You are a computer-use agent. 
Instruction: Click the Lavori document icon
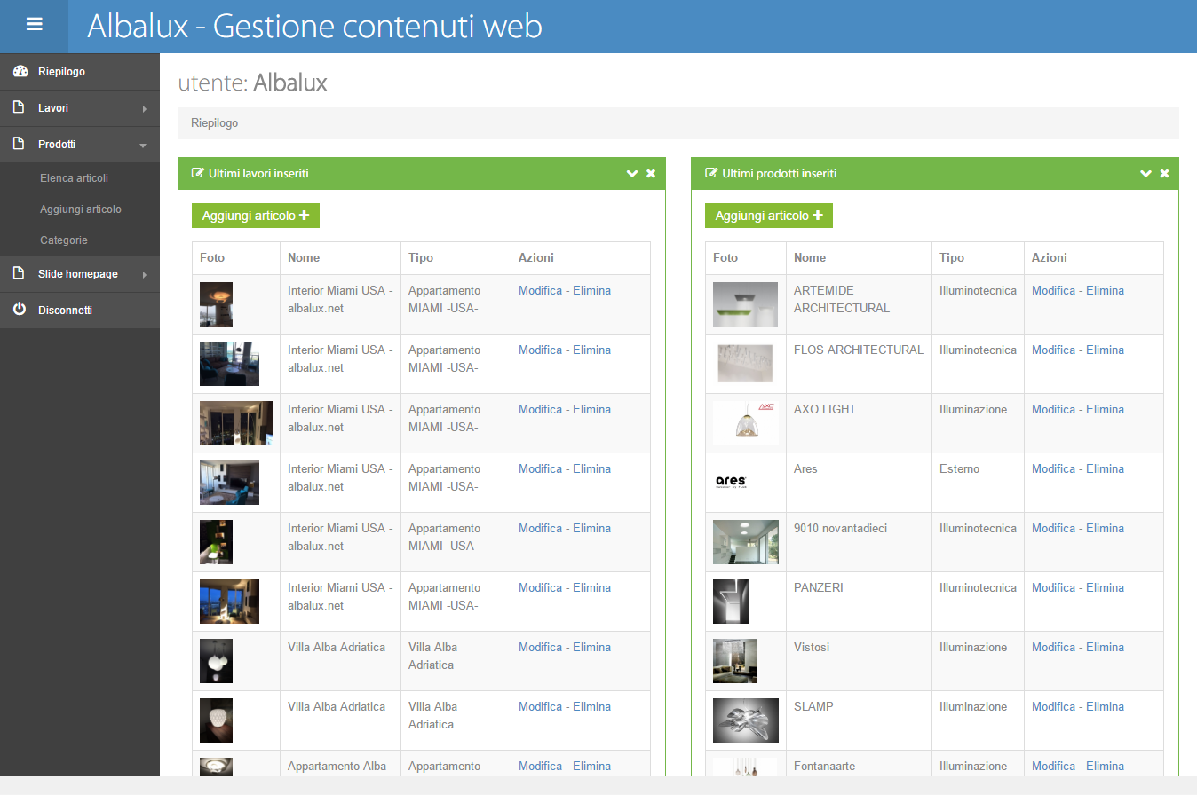(x=19, y=107)
